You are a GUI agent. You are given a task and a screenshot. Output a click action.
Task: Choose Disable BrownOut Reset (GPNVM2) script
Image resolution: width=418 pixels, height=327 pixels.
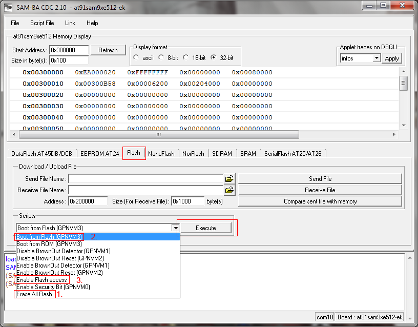pyautogui.click(x=98, y=258)
